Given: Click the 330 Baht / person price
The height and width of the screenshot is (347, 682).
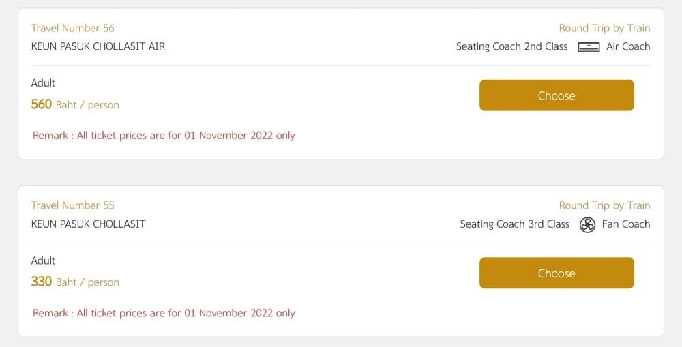Looking at the screenshot, I should tap(75, 282).
